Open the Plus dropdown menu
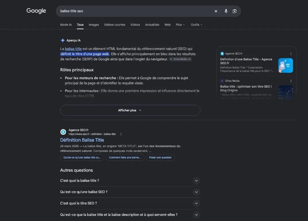Image resolution: width=308 pixels, height=221 pixels. pos(180,25)
